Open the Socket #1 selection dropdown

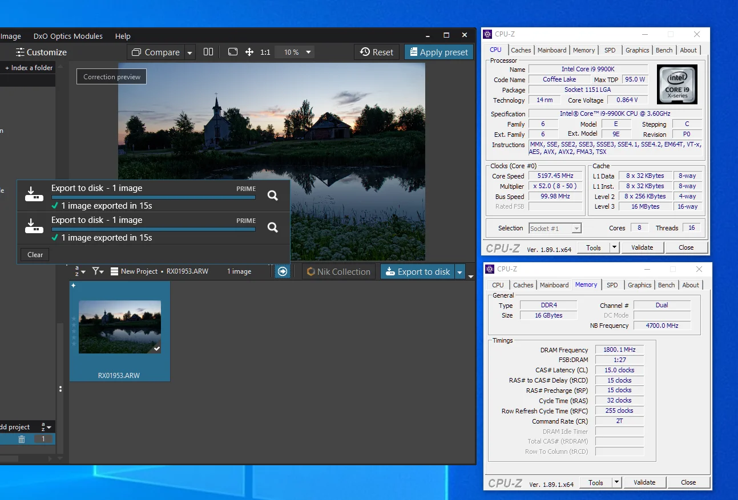tap(555, 229)
